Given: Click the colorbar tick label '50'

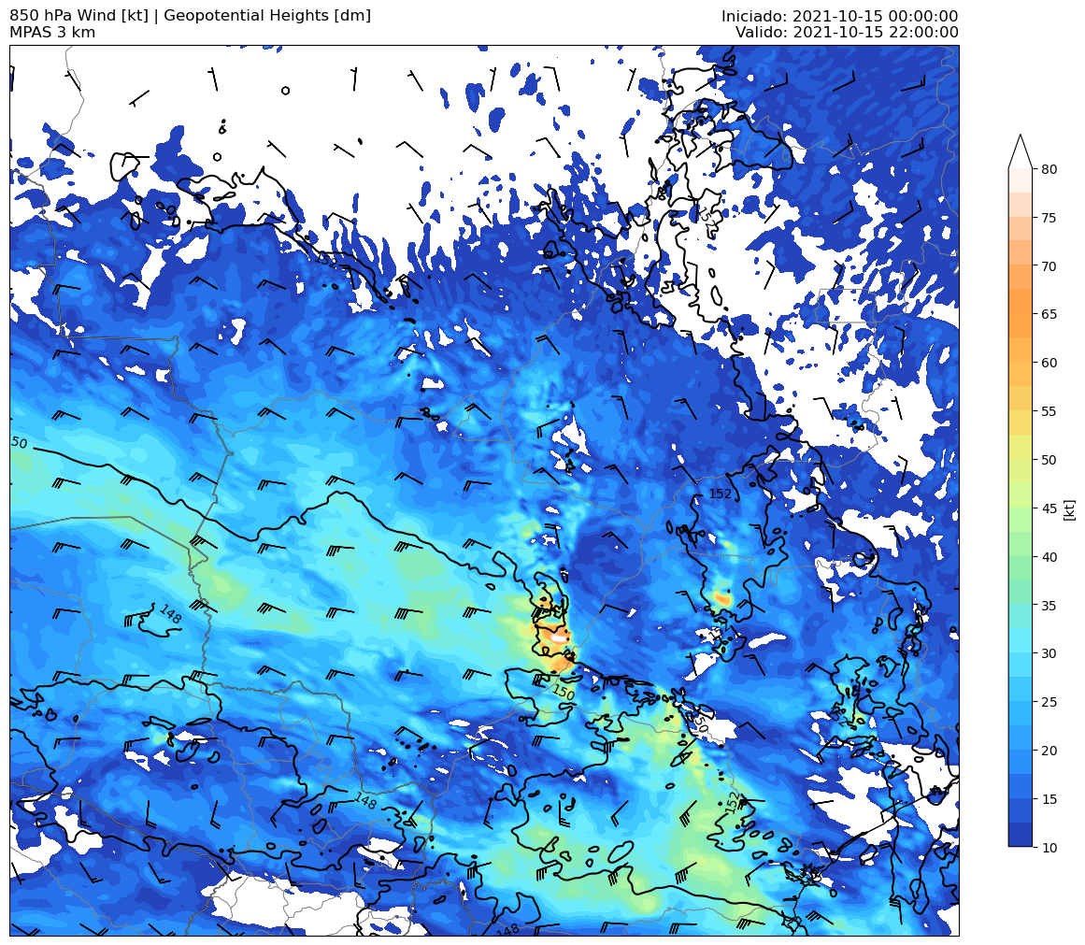Looking at the screenshot, I should [1049, 460].
